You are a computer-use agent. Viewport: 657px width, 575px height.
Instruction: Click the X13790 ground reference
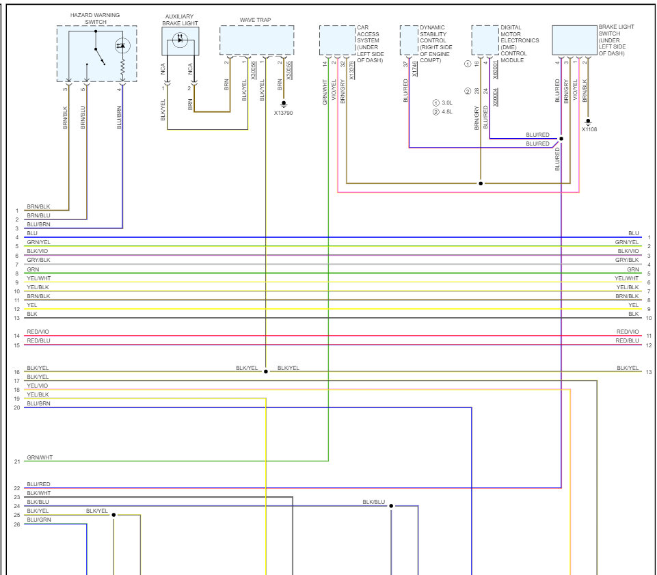[283, 113]
